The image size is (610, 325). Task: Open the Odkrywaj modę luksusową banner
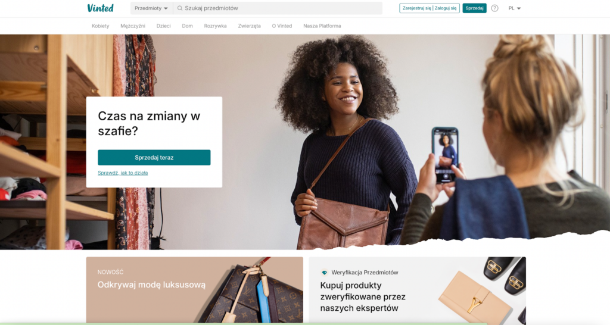pyautogui.click(x=195, y=290)
